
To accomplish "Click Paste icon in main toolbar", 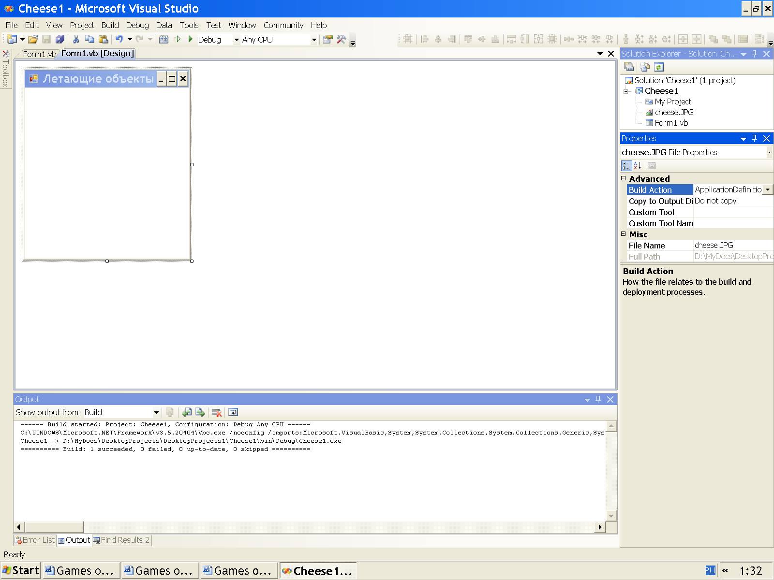I will coord(103,40).
